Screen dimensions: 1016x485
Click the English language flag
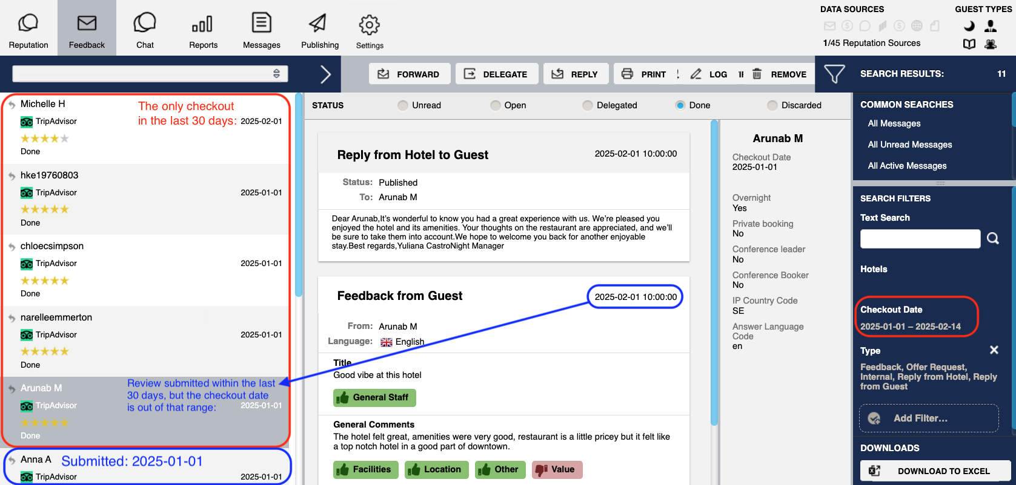point(386,342)
